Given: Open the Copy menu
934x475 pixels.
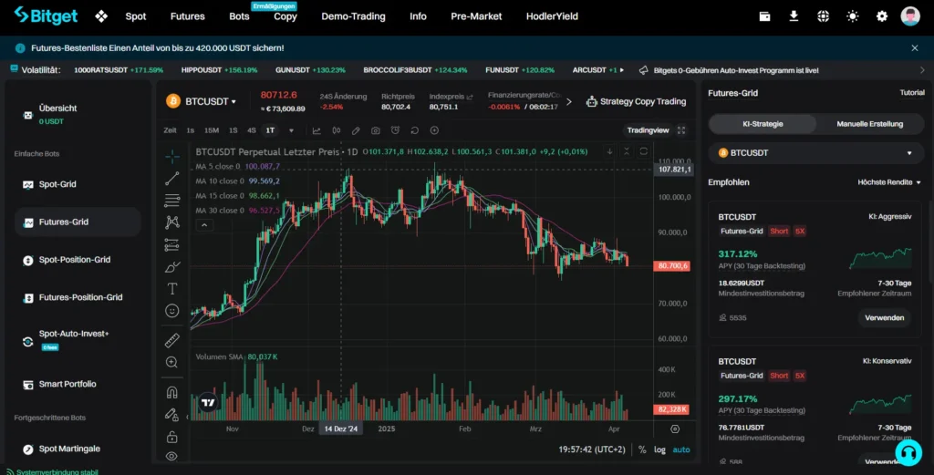Looking at the screenshot, I should (x=285, y=16).
